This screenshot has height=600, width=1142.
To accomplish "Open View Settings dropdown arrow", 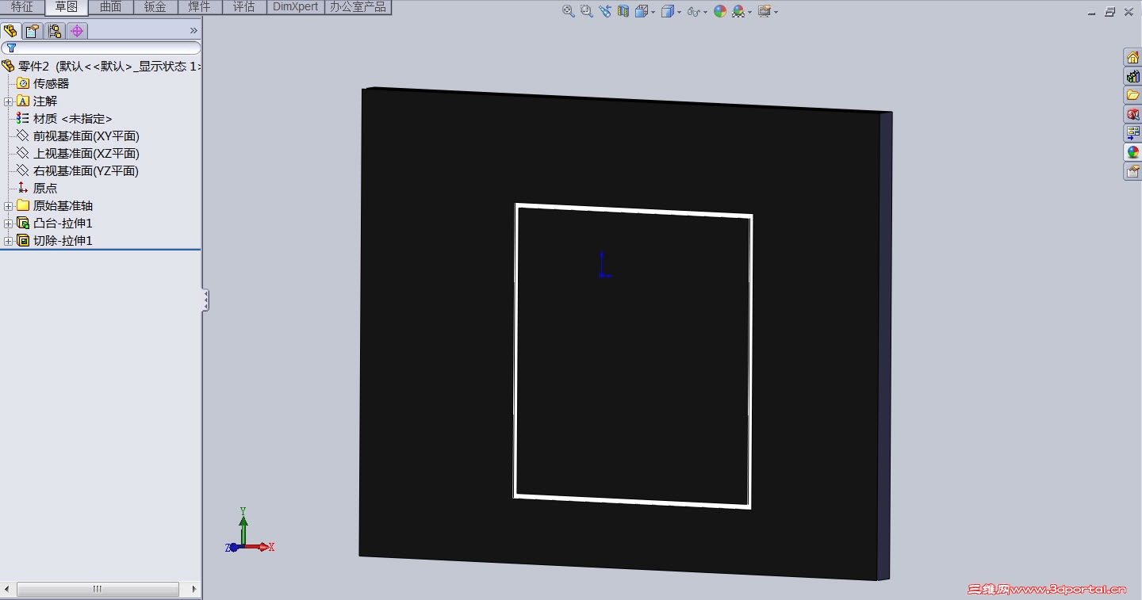I will click(x=776, y=12).
